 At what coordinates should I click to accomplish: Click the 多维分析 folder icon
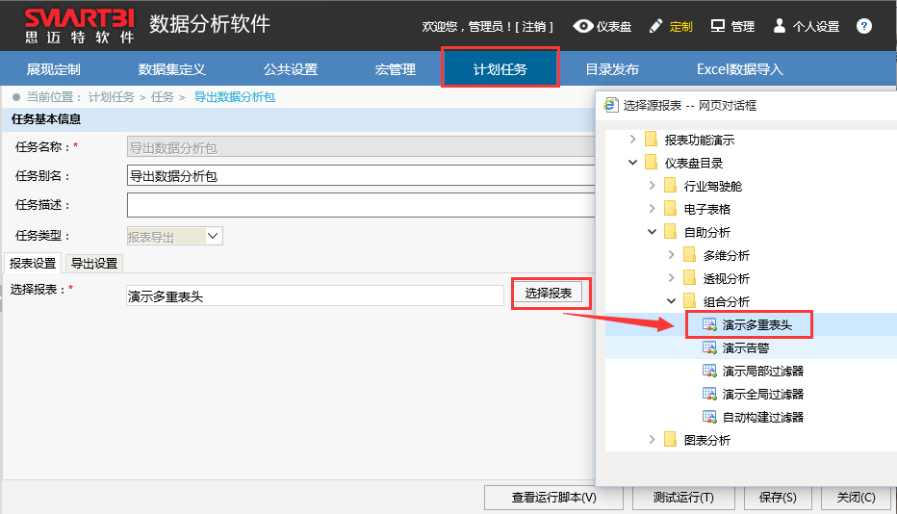point(690,255)
